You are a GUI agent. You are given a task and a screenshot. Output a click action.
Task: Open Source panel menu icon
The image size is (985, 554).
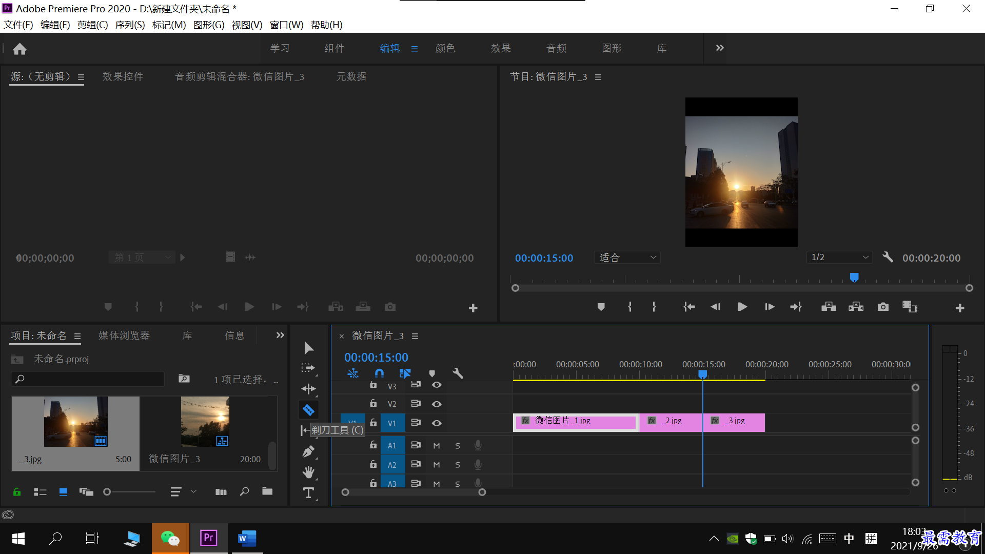click(81, 77)
